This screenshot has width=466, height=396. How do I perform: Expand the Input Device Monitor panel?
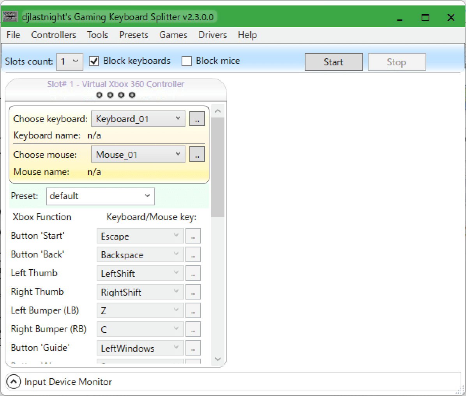(x=14, y=382)
